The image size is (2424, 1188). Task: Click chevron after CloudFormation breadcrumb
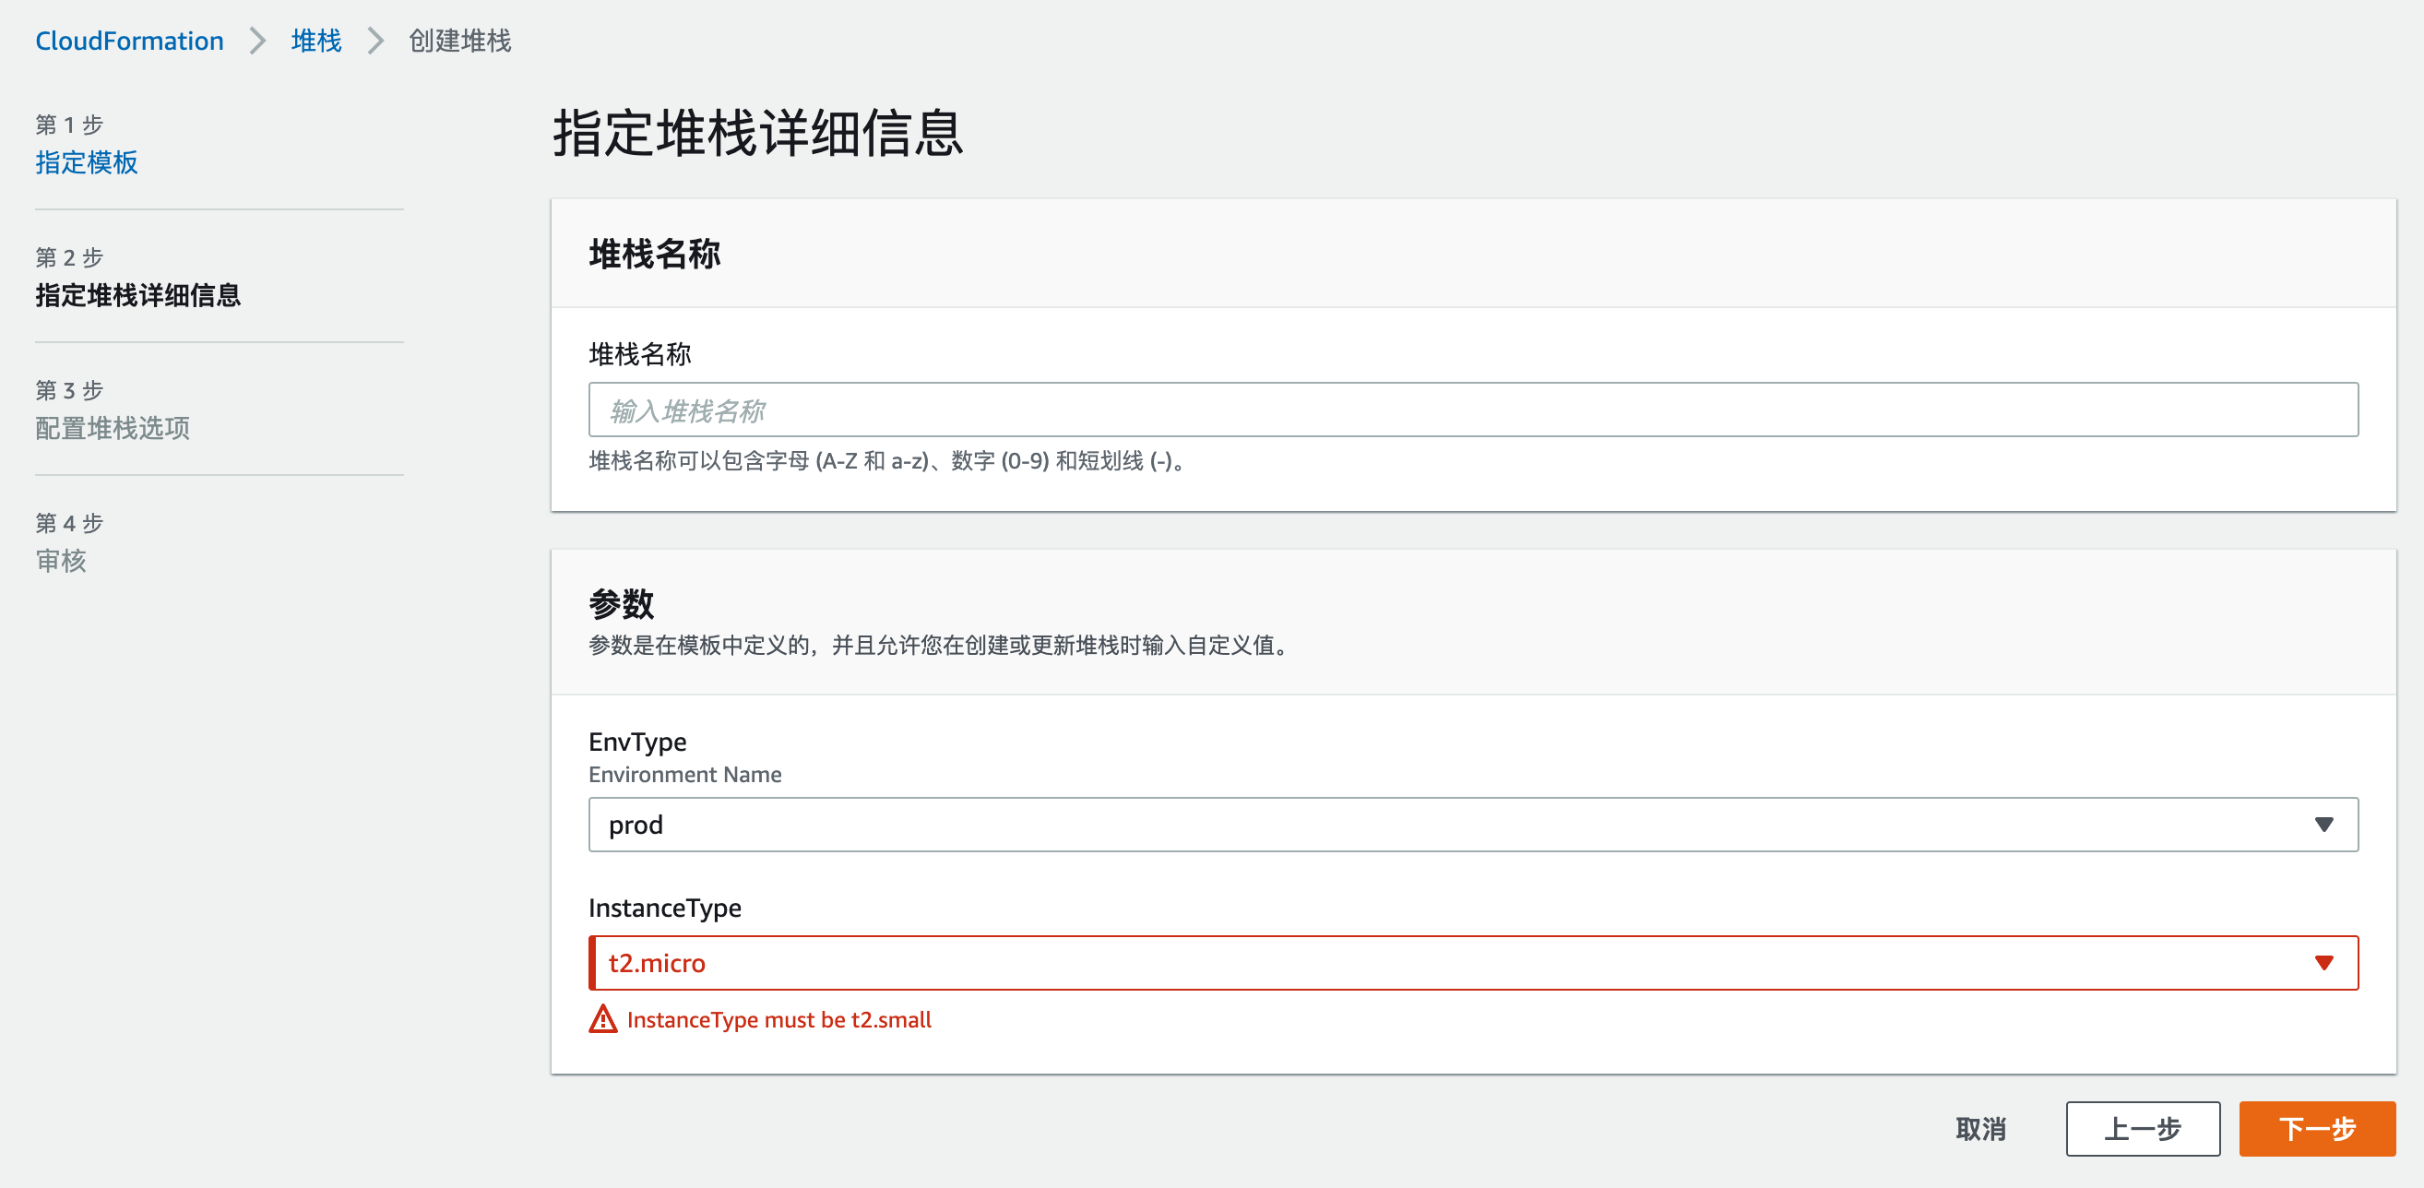click(258, 42)
